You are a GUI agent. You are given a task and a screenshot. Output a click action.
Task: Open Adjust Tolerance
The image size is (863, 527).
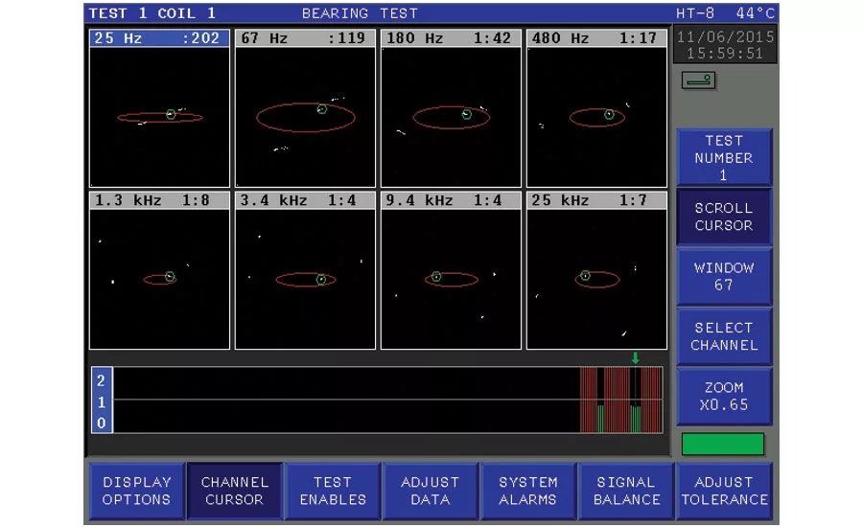pyautogui.click(x=724, y=491)
